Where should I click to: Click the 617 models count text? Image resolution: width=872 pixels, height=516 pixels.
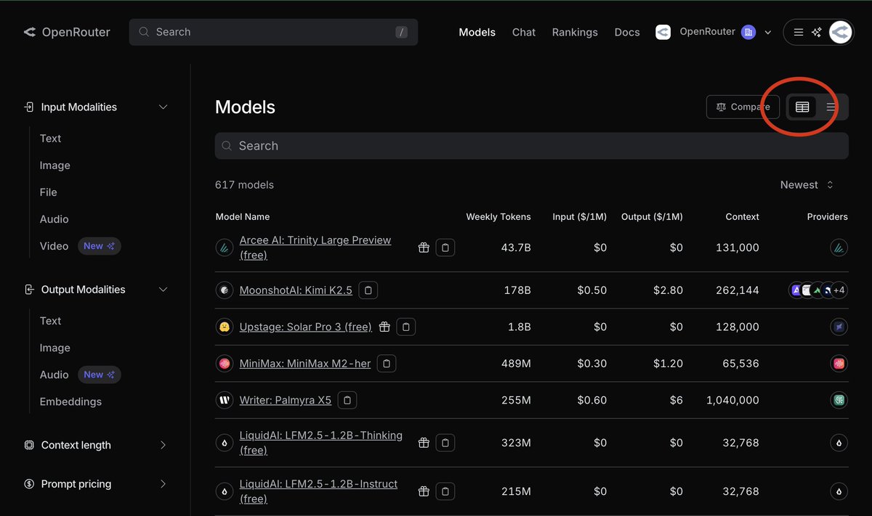click(244, 185)
